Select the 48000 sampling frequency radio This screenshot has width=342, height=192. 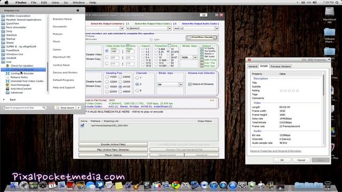point(120,92)
